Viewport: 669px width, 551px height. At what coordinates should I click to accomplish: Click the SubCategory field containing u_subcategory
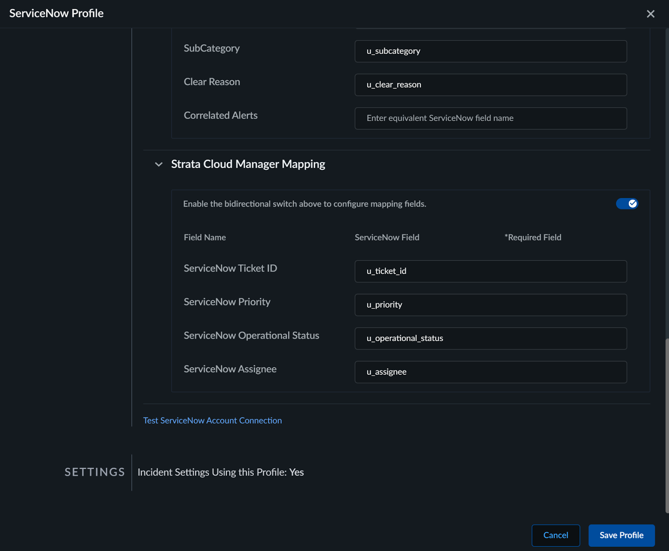click(490, 51)
